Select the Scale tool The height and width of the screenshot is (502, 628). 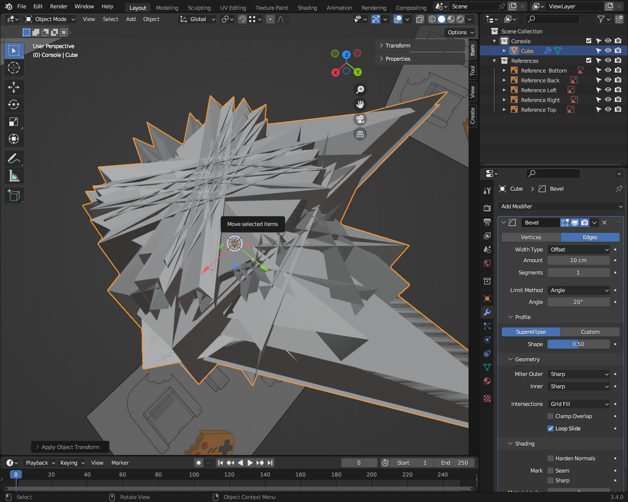[x=14, y=122]
